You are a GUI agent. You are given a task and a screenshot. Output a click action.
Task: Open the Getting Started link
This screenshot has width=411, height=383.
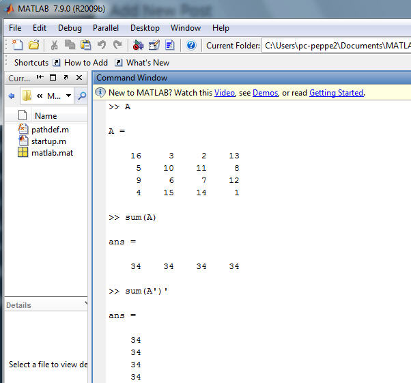tap(337, 93)
